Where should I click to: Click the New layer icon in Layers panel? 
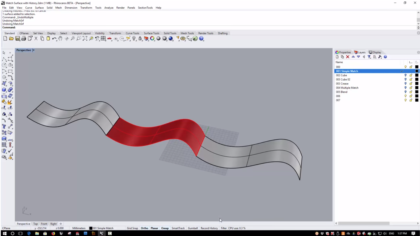tap(337, 57)
